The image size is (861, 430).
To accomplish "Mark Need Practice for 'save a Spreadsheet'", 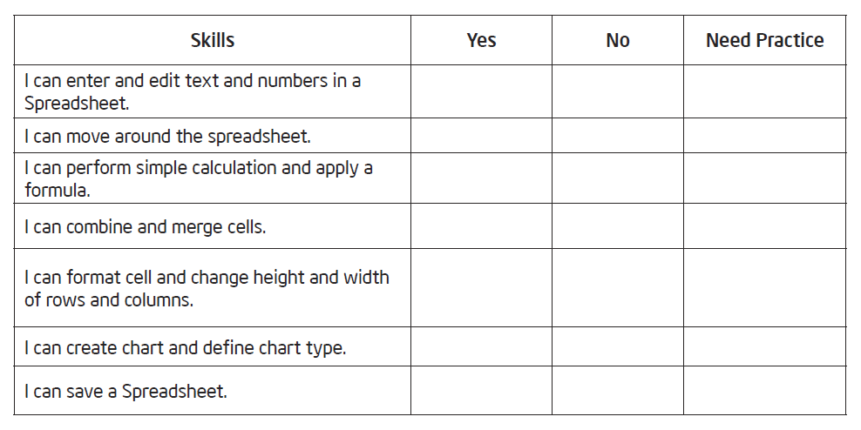I will [x=764, y=391].
